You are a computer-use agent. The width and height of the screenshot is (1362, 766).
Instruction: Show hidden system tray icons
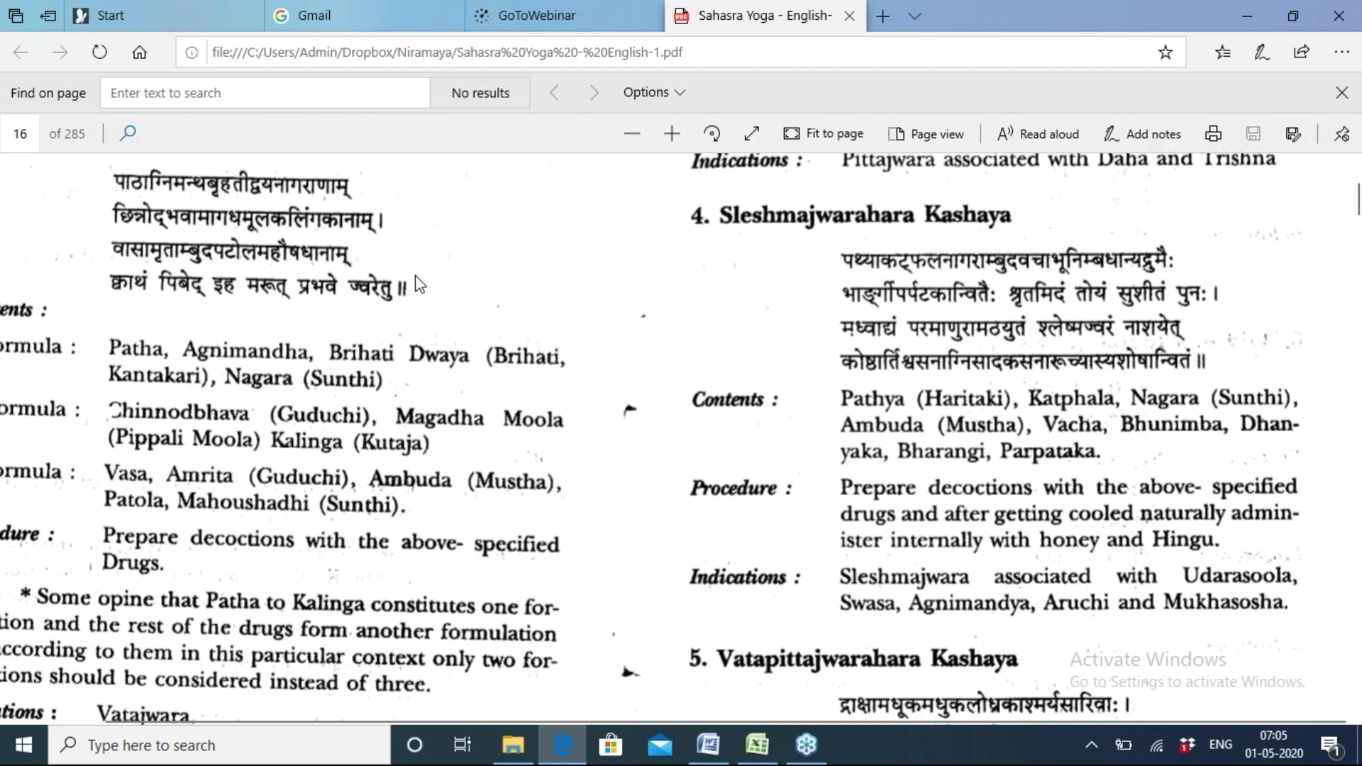click(1091, 745)
